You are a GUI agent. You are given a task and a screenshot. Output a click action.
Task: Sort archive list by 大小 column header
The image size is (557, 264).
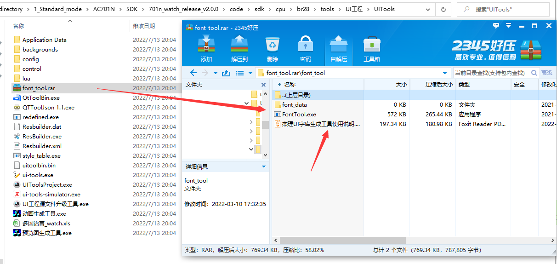pyautogui.click(x=387, y=85)
